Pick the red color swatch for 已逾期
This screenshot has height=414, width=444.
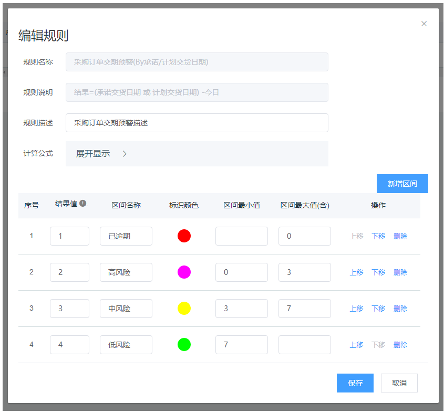click(x=184, y=236)
